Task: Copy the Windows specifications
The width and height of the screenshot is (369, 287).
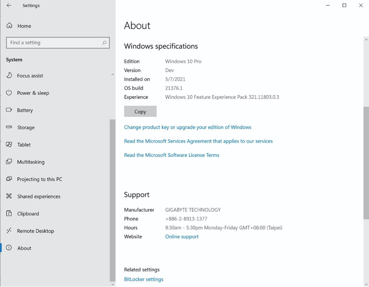Action: coord(140,111)
